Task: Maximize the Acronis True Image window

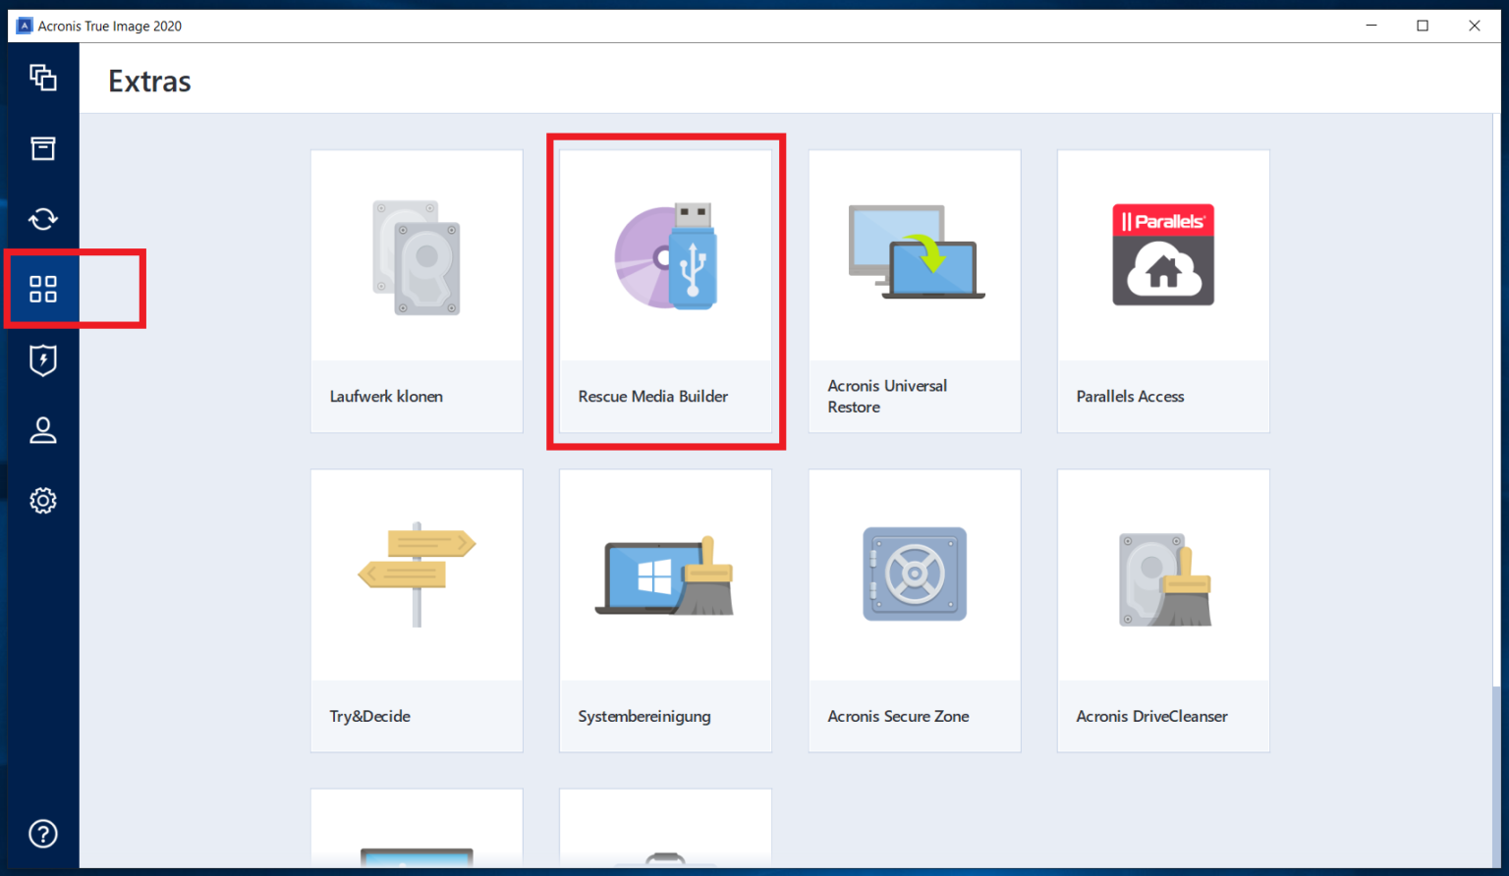Action: tap(1423, 26)
